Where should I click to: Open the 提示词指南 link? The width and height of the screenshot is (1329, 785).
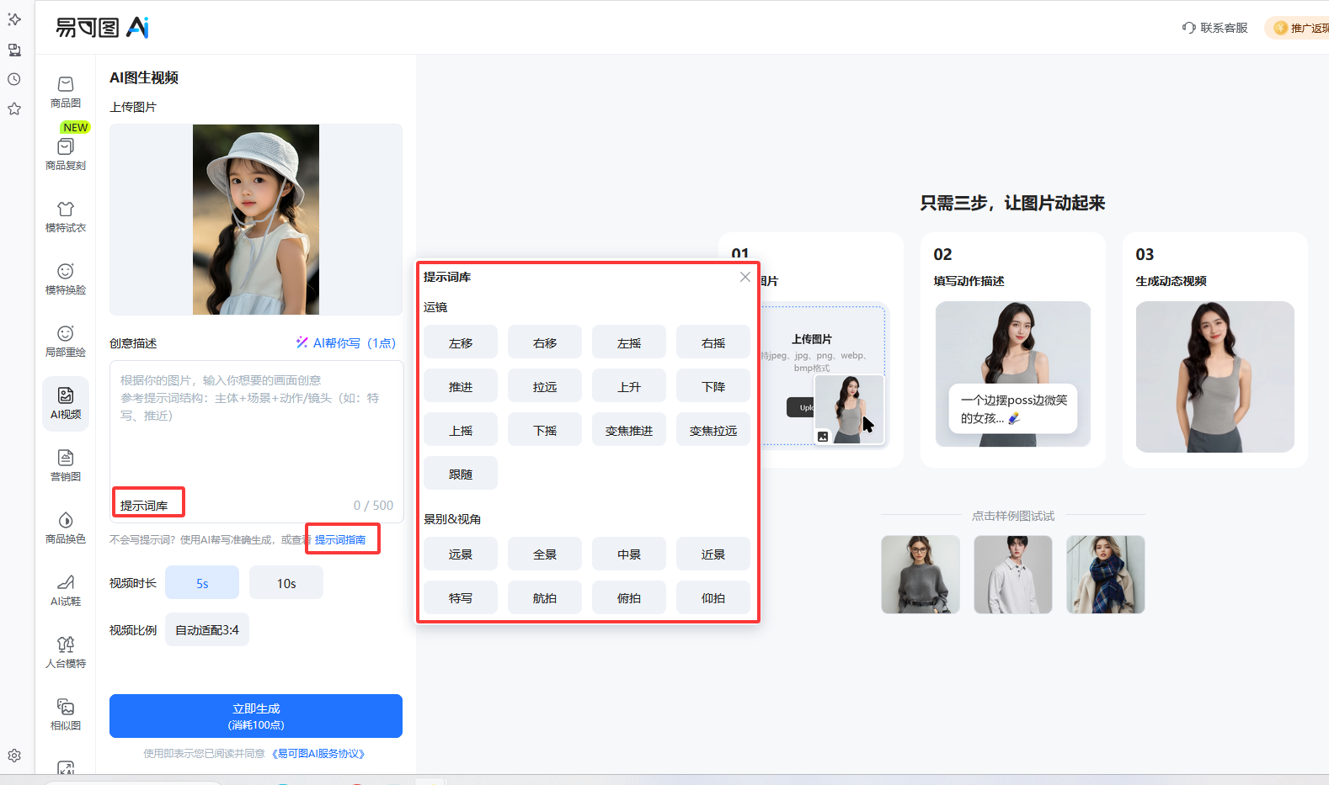(x=340, y=539)
